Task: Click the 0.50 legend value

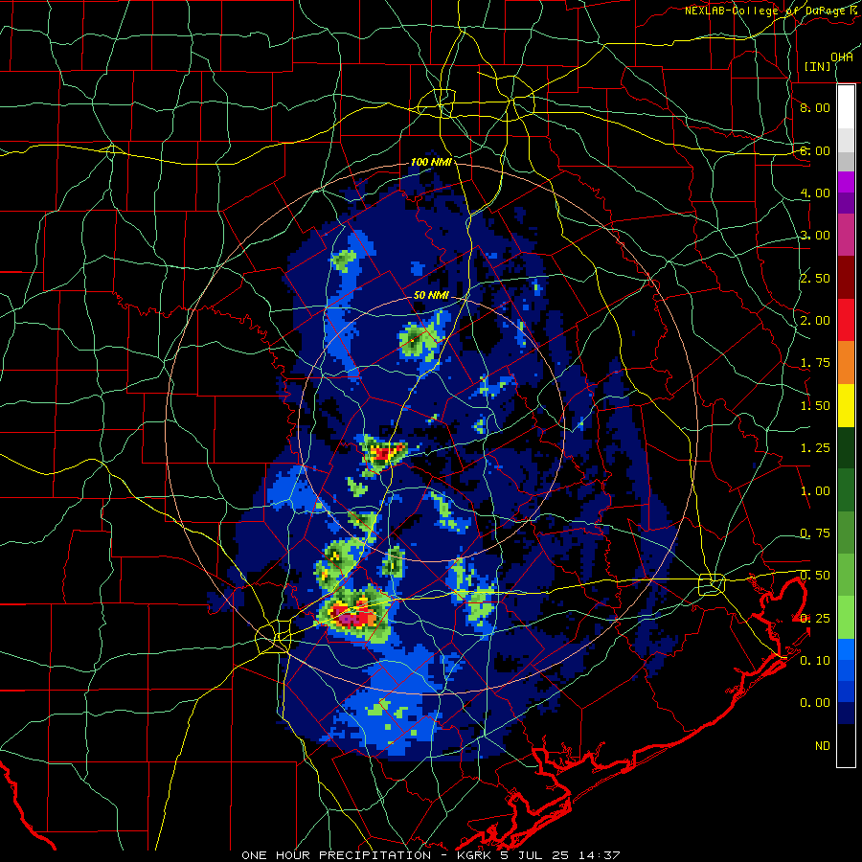Action: 815,576
